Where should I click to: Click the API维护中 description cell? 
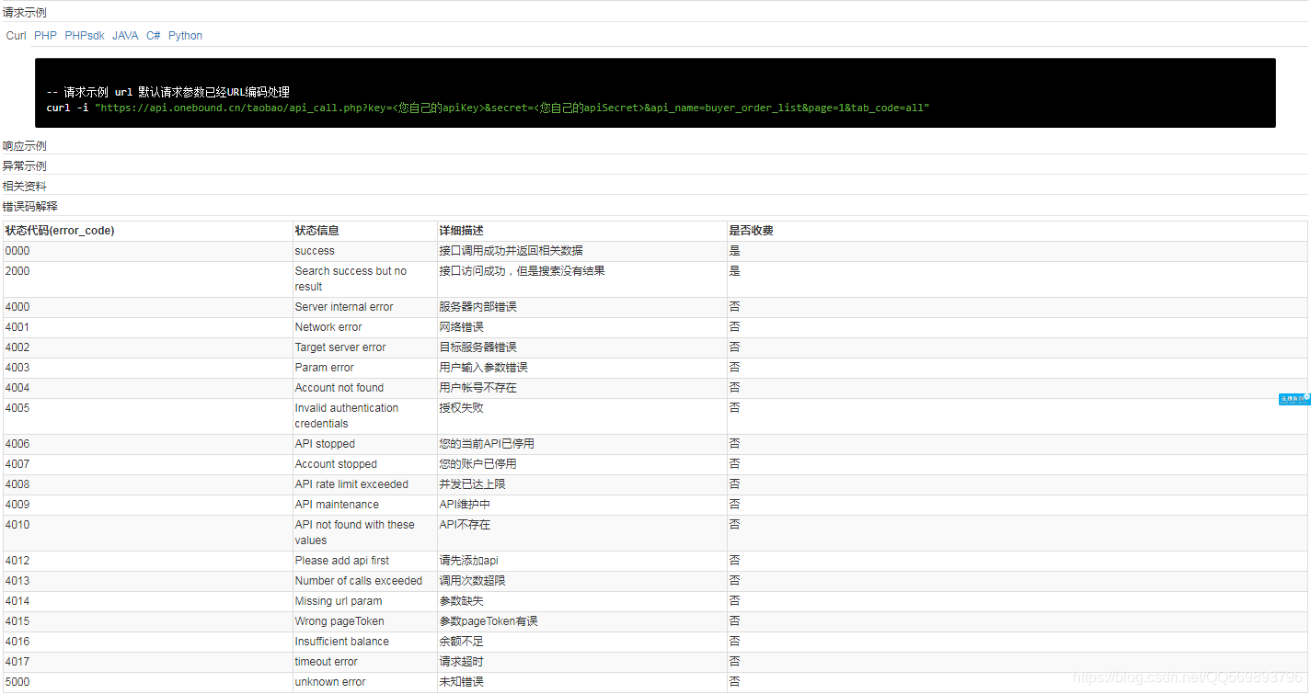(581, 505)
